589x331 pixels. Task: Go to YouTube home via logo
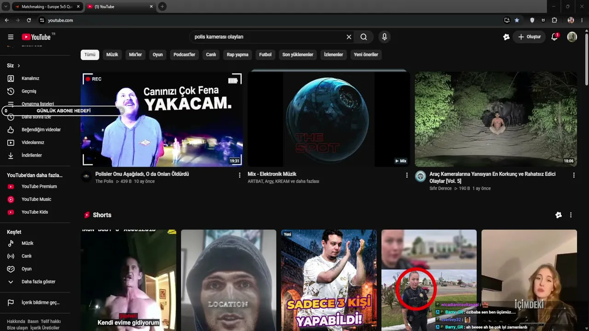coord(36,37)
